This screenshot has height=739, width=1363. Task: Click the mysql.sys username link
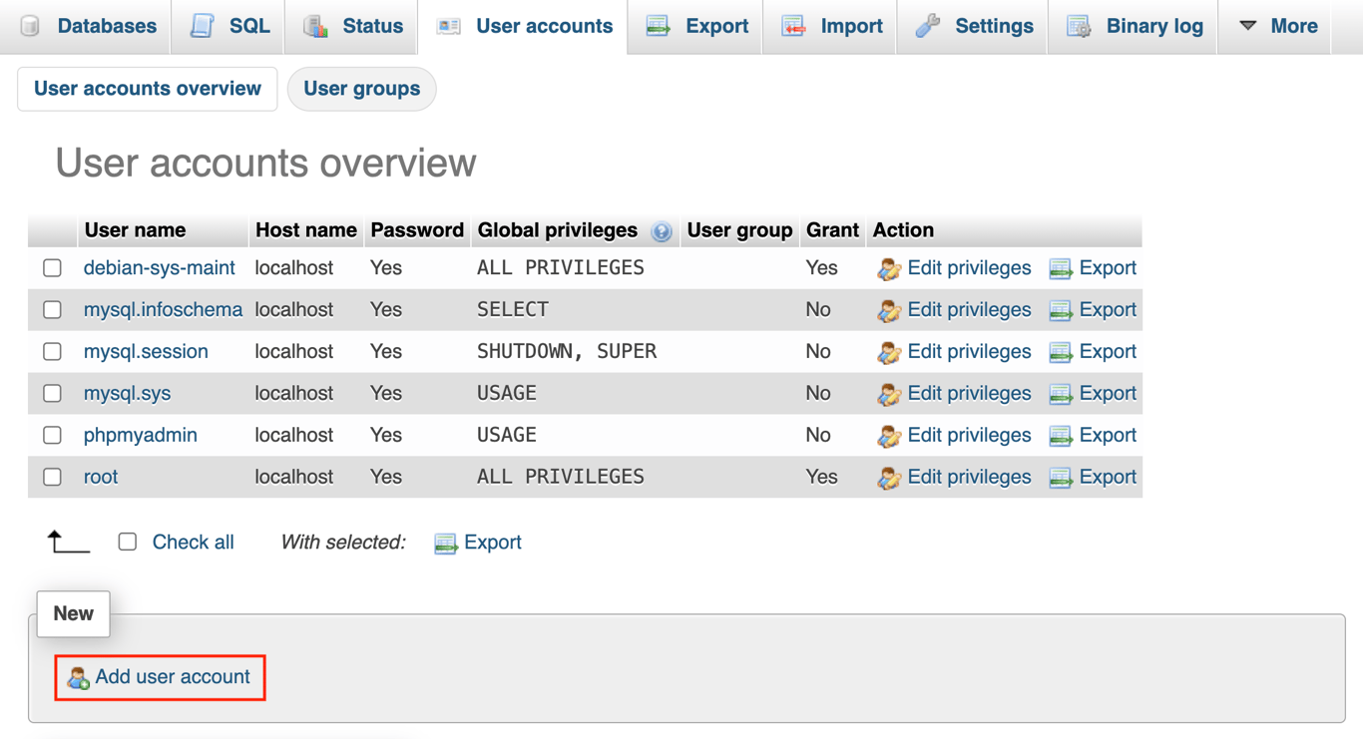tap(127, 393)
